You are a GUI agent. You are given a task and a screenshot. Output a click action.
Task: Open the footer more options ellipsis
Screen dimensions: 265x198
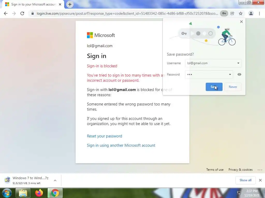[x=260, y=170]
